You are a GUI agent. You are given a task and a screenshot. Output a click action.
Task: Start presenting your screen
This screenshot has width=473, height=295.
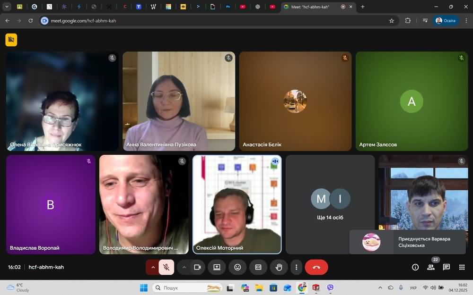click(217, 267)
